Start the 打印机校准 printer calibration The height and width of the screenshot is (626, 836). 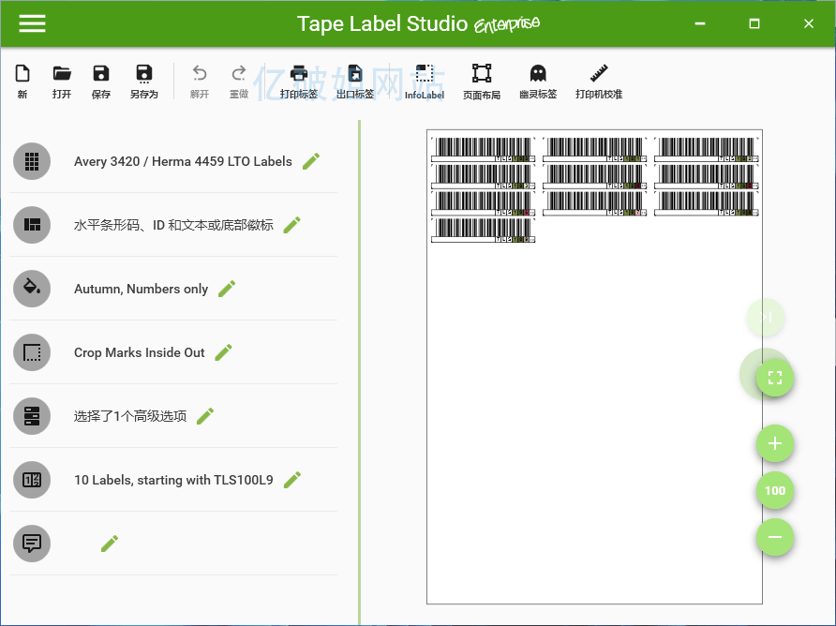point(598,81)
